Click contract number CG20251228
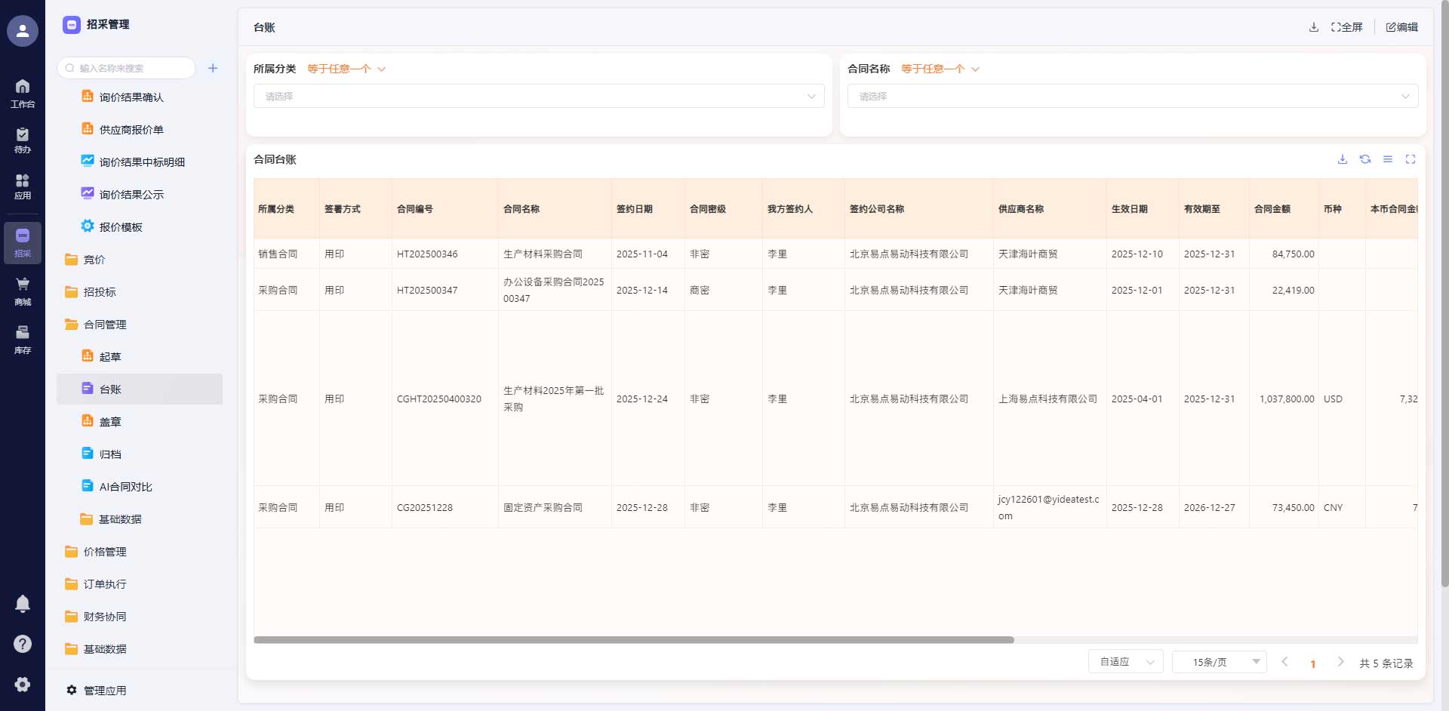Image resolution: width=1449 pixels, height=711 pixels. pyautogui.click(x=425, y=508)
